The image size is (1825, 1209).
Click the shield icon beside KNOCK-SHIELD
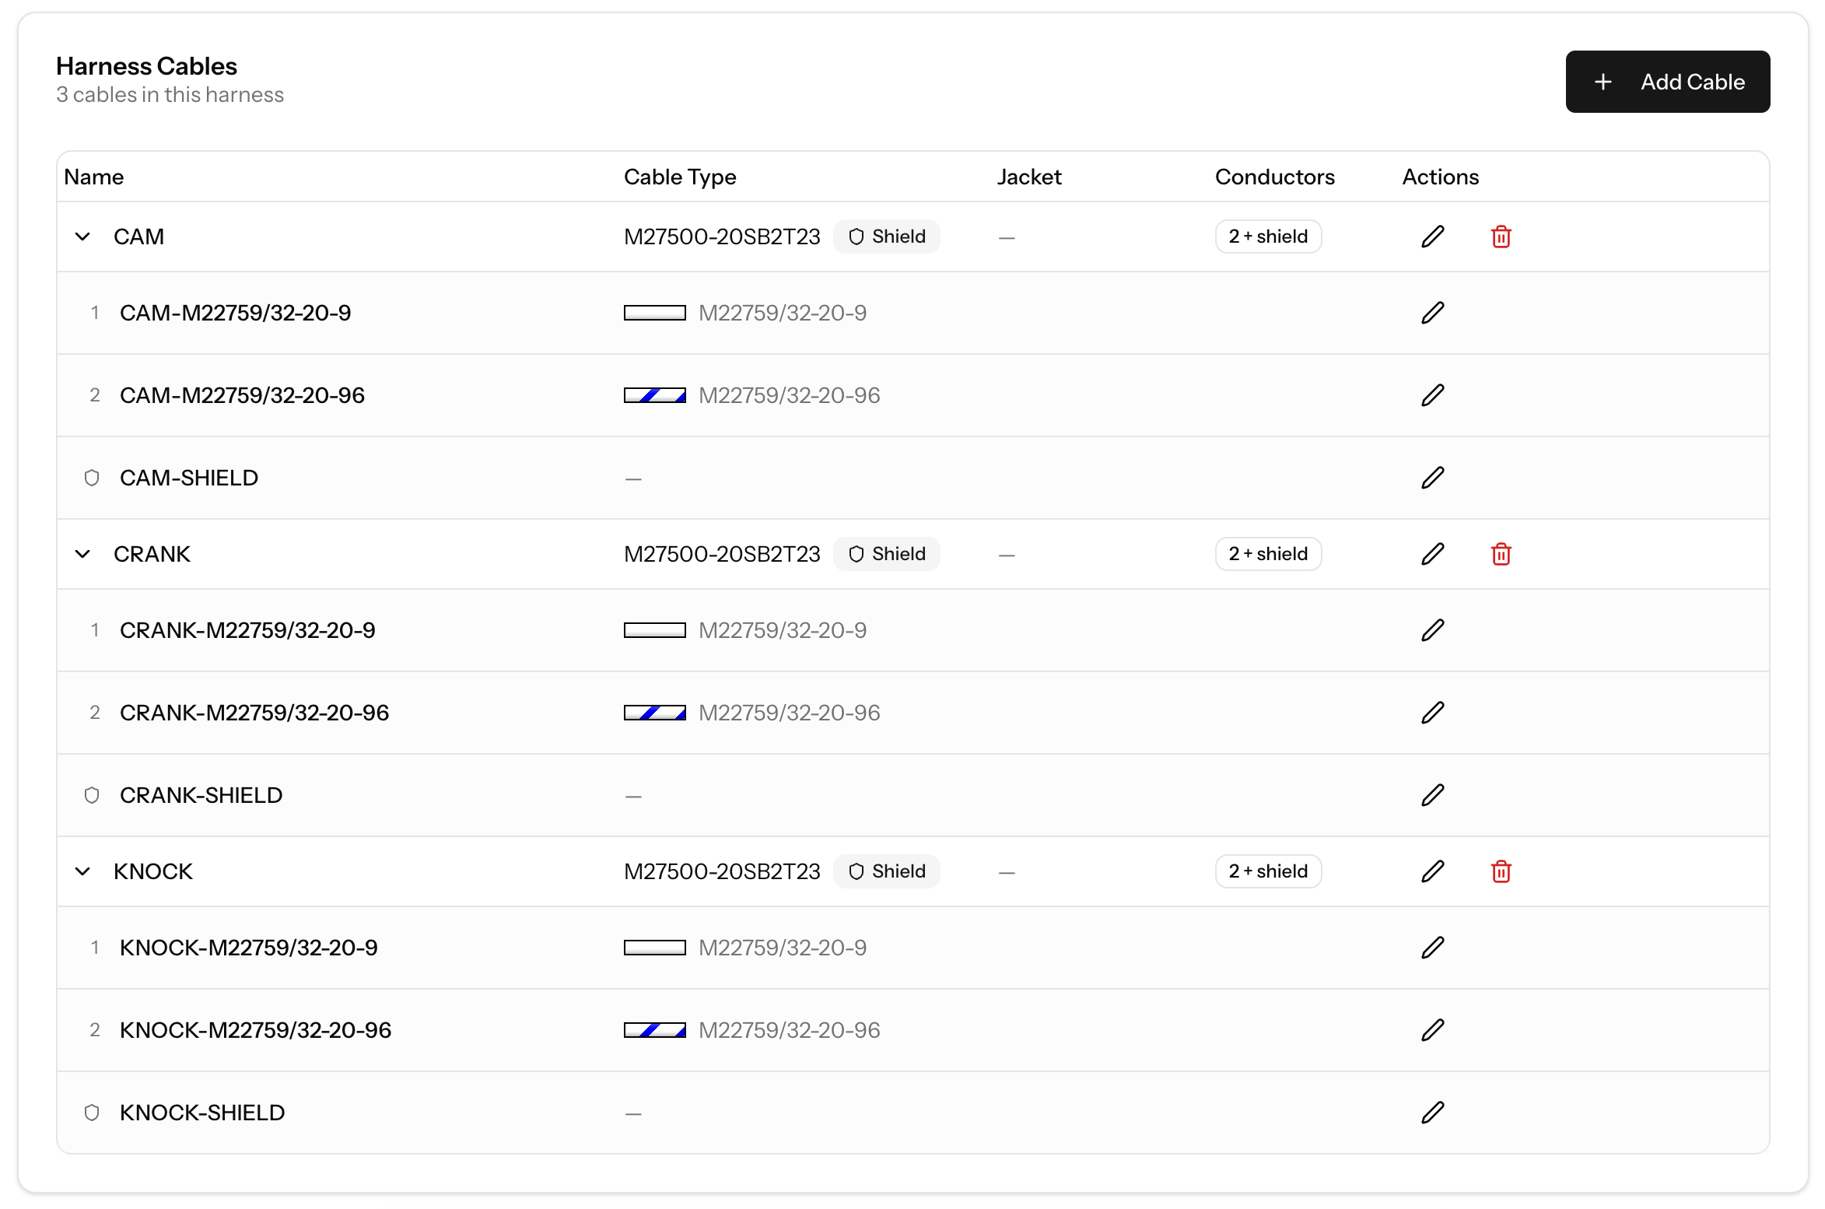click(92, 1113)
